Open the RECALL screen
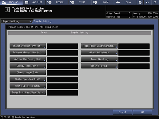The image size is (159, 119). point(57,2)
